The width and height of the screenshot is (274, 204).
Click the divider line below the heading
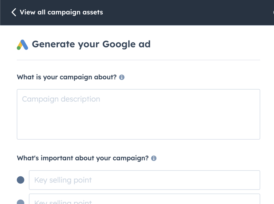tap(138, 59)
